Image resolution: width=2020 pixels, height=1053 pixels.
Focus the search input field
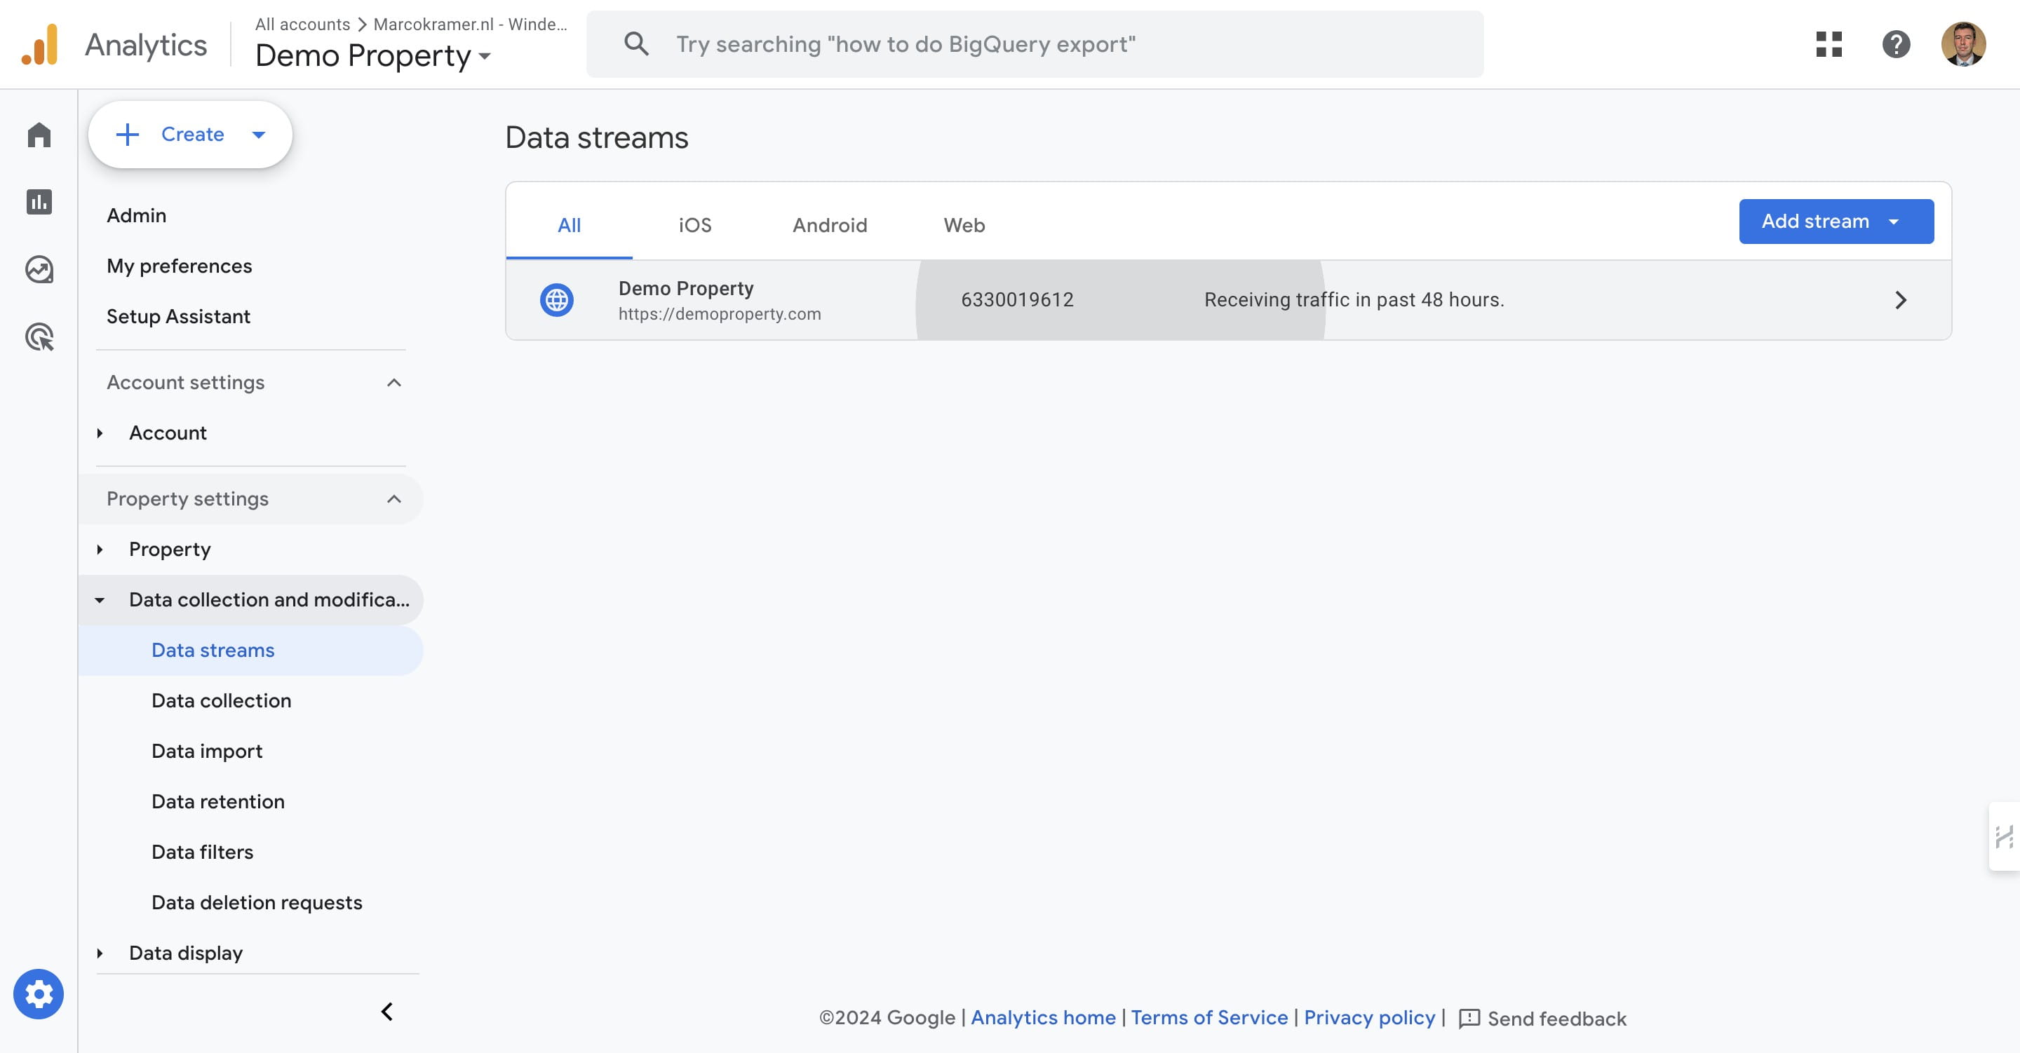pos(1035,44)
